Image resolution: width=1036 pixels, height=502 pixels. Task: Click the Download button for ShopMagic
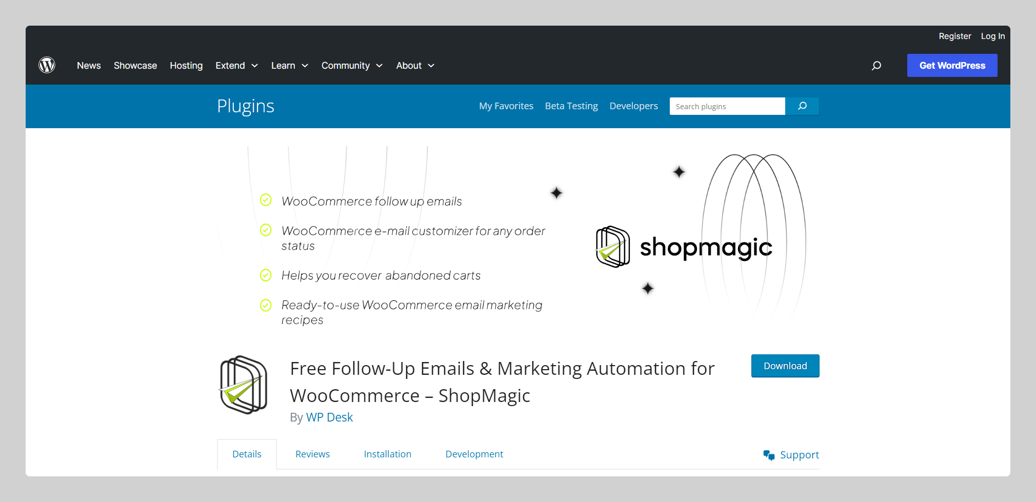pos(785,366)
